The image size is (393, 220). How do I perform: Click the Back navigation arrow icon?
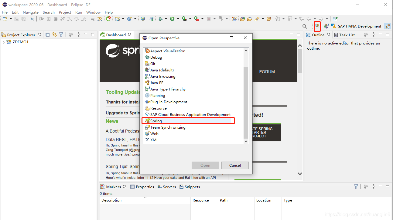pos(309,19)
